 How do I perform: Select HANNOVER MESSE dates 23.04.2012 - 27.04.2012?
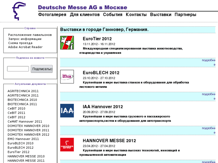tap(99, 146)
